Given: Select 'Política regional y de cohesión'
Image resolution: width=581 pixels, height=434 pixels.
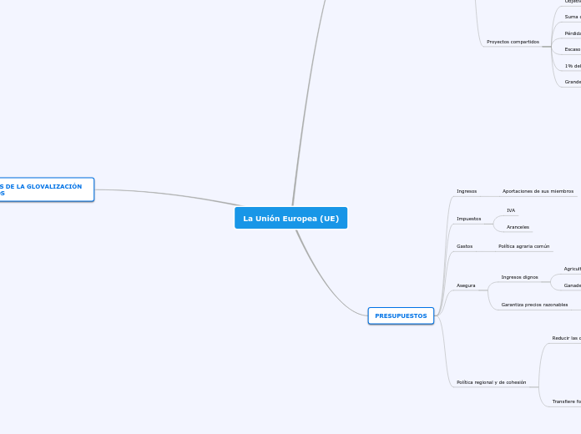Looking at the screenshot, I should pos(492,382).
